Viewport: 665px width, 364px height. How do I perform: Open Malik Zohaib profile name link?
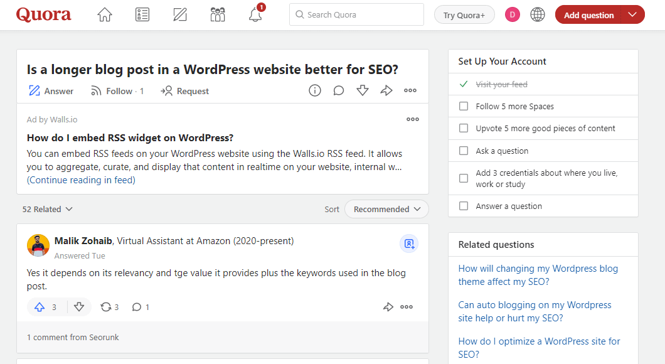click(83, 241)
